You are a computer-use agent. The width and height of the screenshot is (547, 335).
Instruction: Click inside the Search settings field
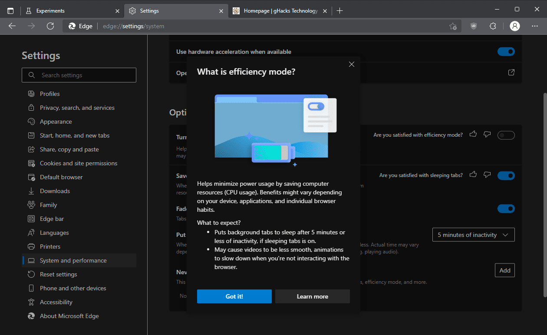point(79,75)
